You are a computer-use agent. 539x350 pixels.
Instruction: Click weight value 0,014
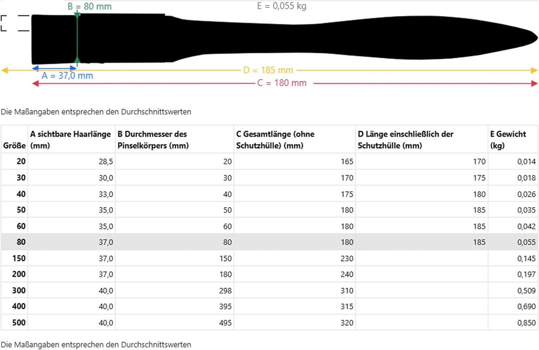[x=527, y=161]
